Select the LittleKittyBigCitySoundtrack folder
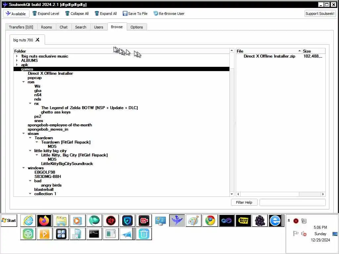 click(67, 164)
